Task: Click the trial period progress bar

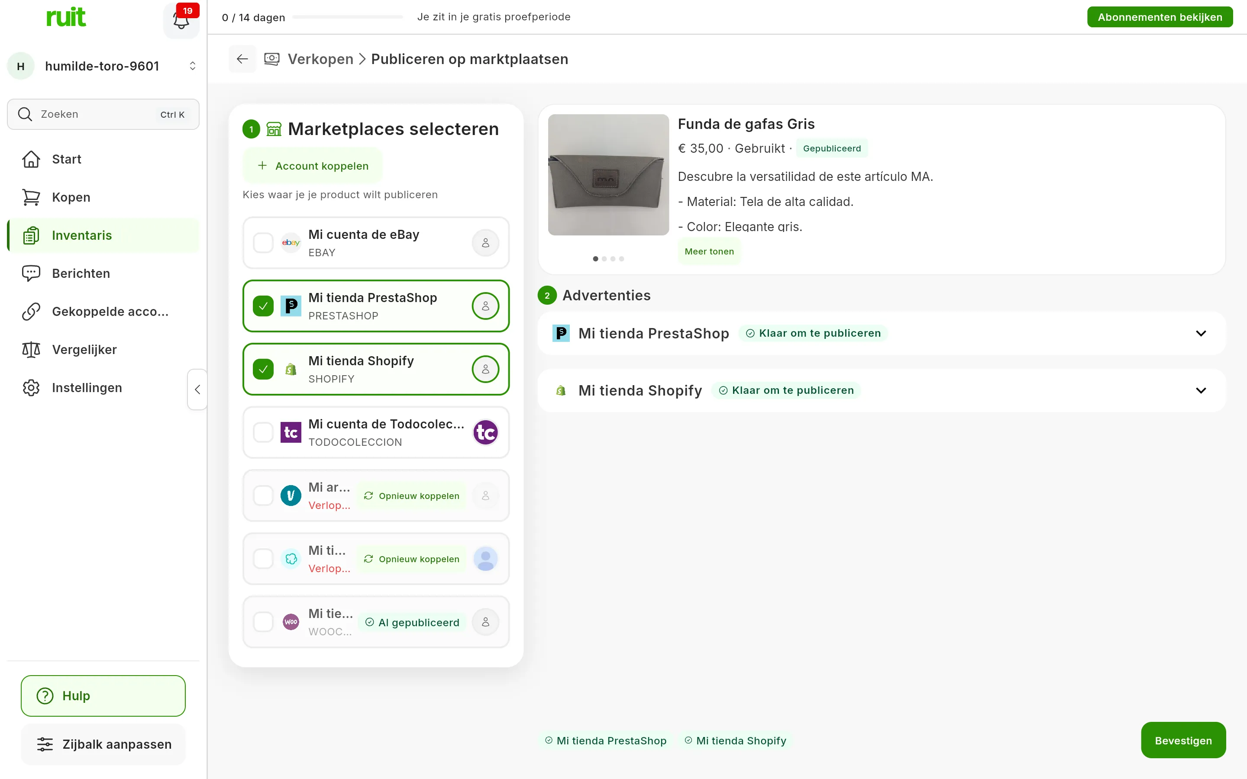Action: [348, 17]
